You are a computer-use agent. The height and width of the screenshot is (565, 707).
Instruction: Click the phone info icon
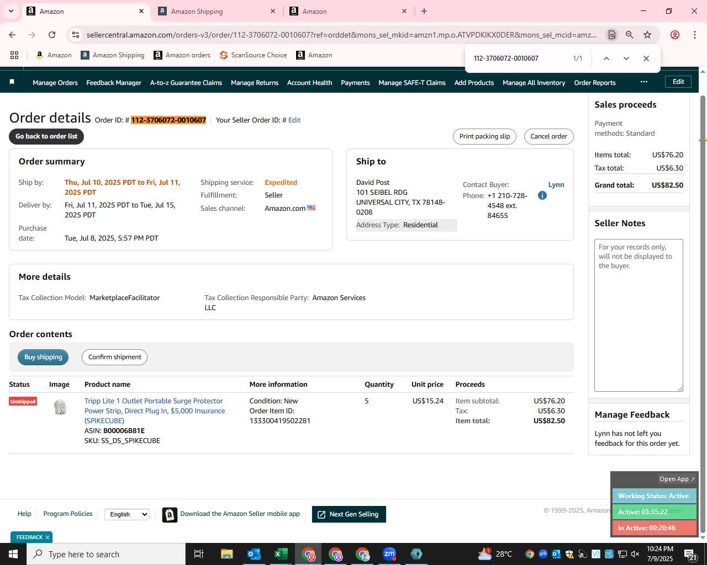coord(542,195)
